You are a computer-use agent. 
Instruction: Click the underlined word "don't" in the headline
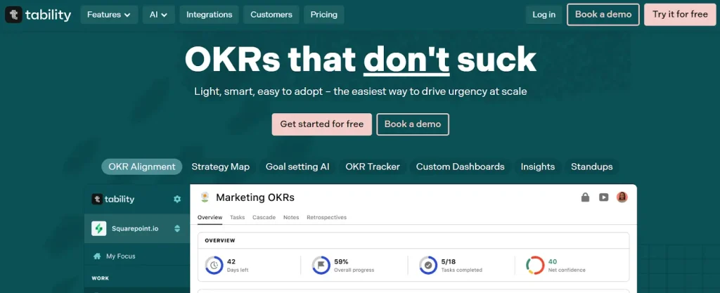pyautogui.click(x=406, y=60)
